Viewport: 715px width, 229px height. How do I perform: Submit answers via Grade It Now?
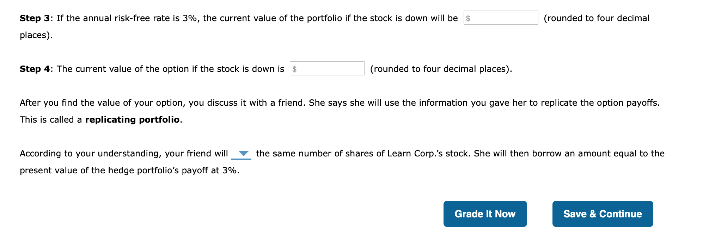click(x=485, y=213)
